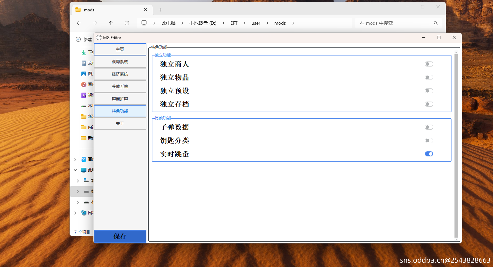Open the 关于 page
The height and width of the screenshot is (267, 493).
(x=120, y=124)
